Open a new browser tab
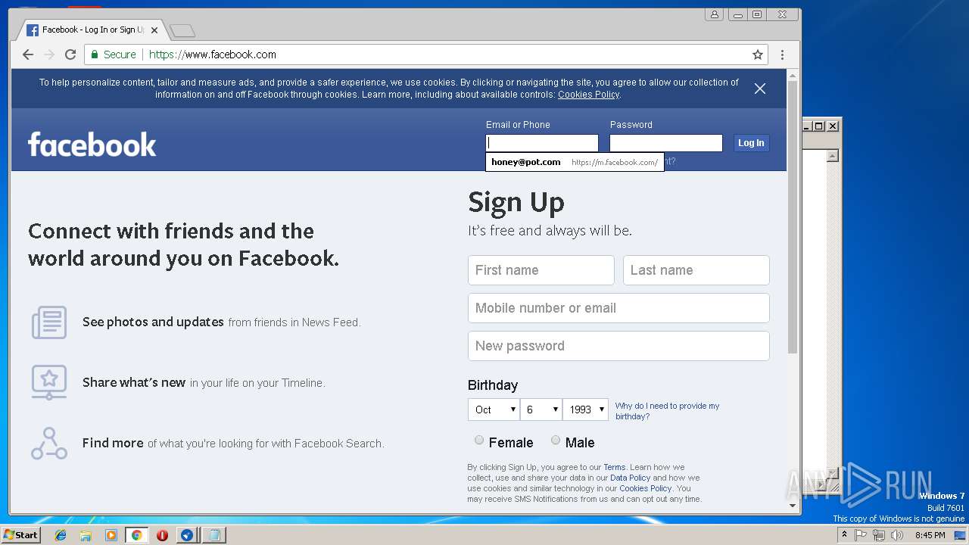 182,30
